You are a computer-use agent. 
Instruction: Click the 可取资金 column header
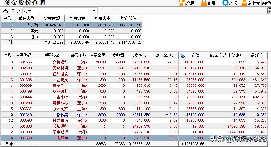(x=103, y=18)
